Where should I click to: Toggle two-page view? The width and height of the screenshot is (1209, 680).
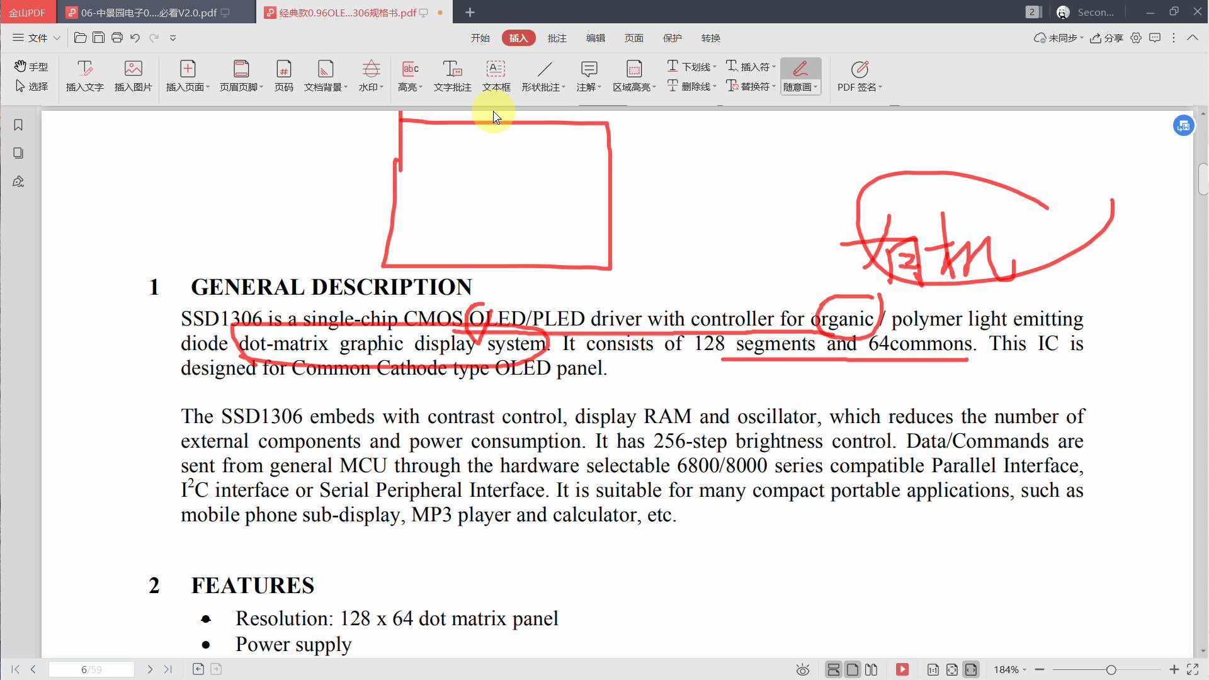click(x=871, y=669)
